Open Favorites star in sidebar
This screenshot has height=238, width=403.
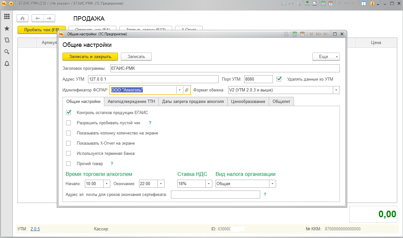[x=7, y=29]
